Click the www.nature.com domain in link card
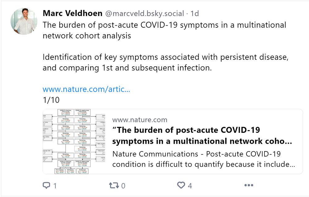 [140, 120]
